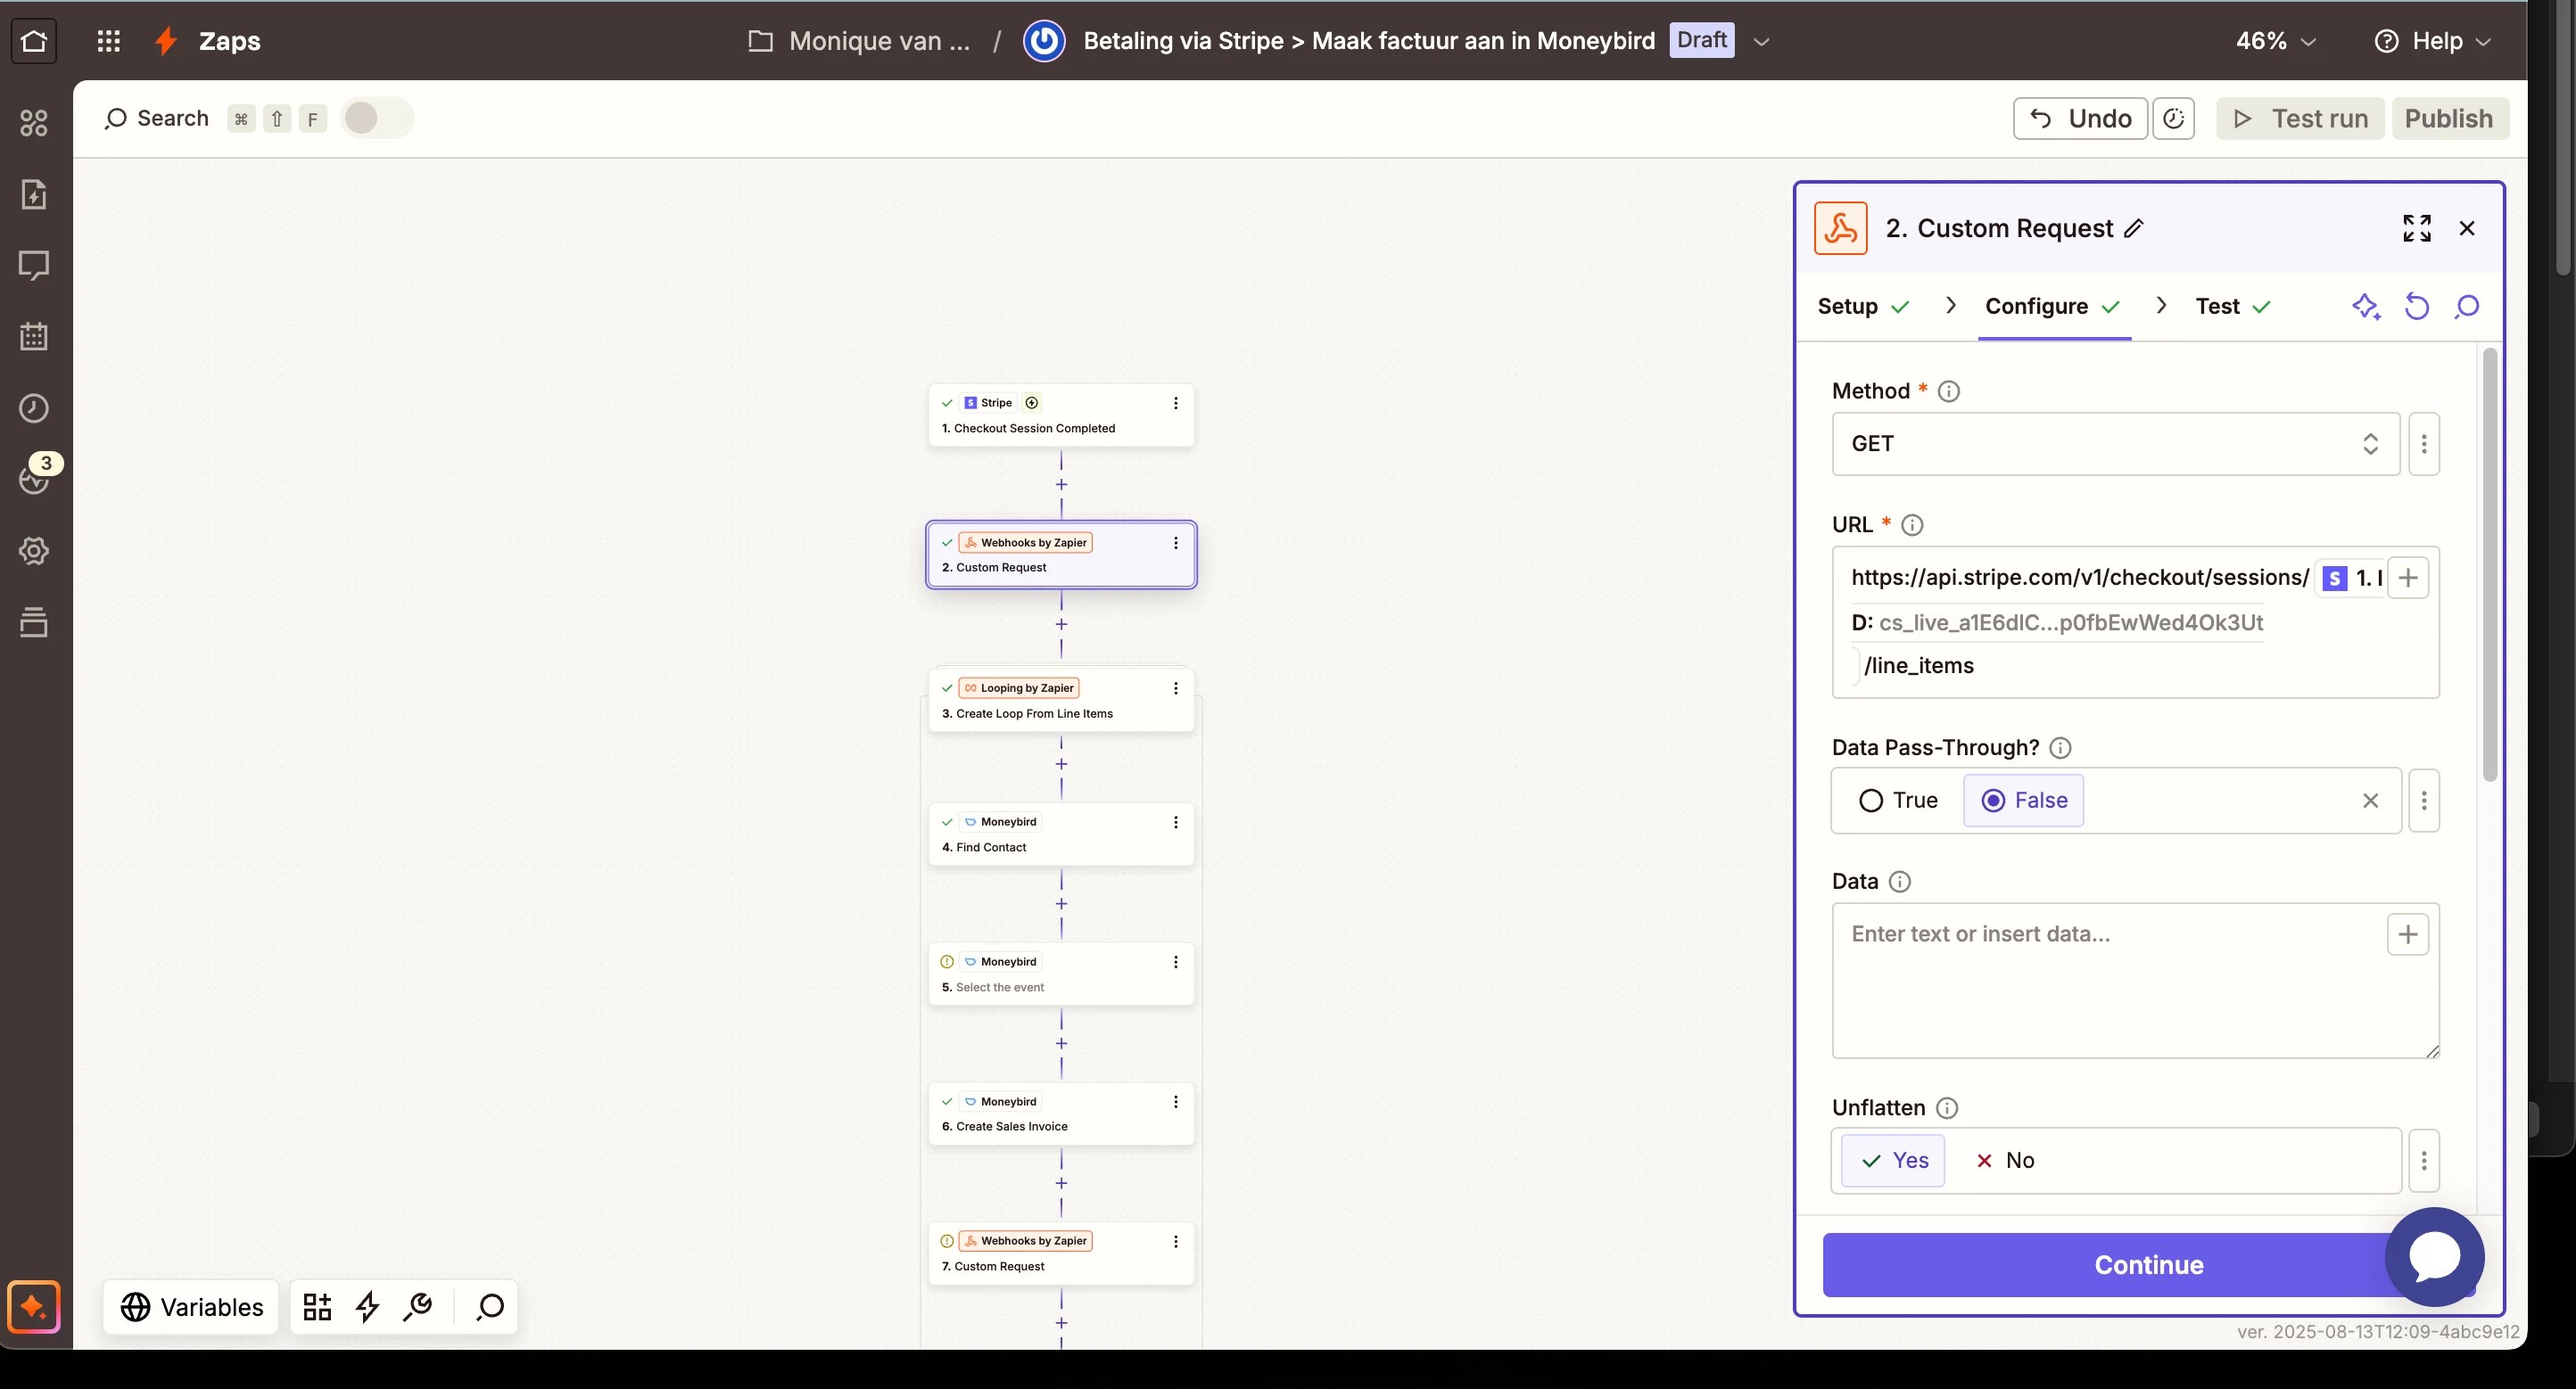
Task: Toggle the switch next to Search
Action: click(x=376, y=118)
